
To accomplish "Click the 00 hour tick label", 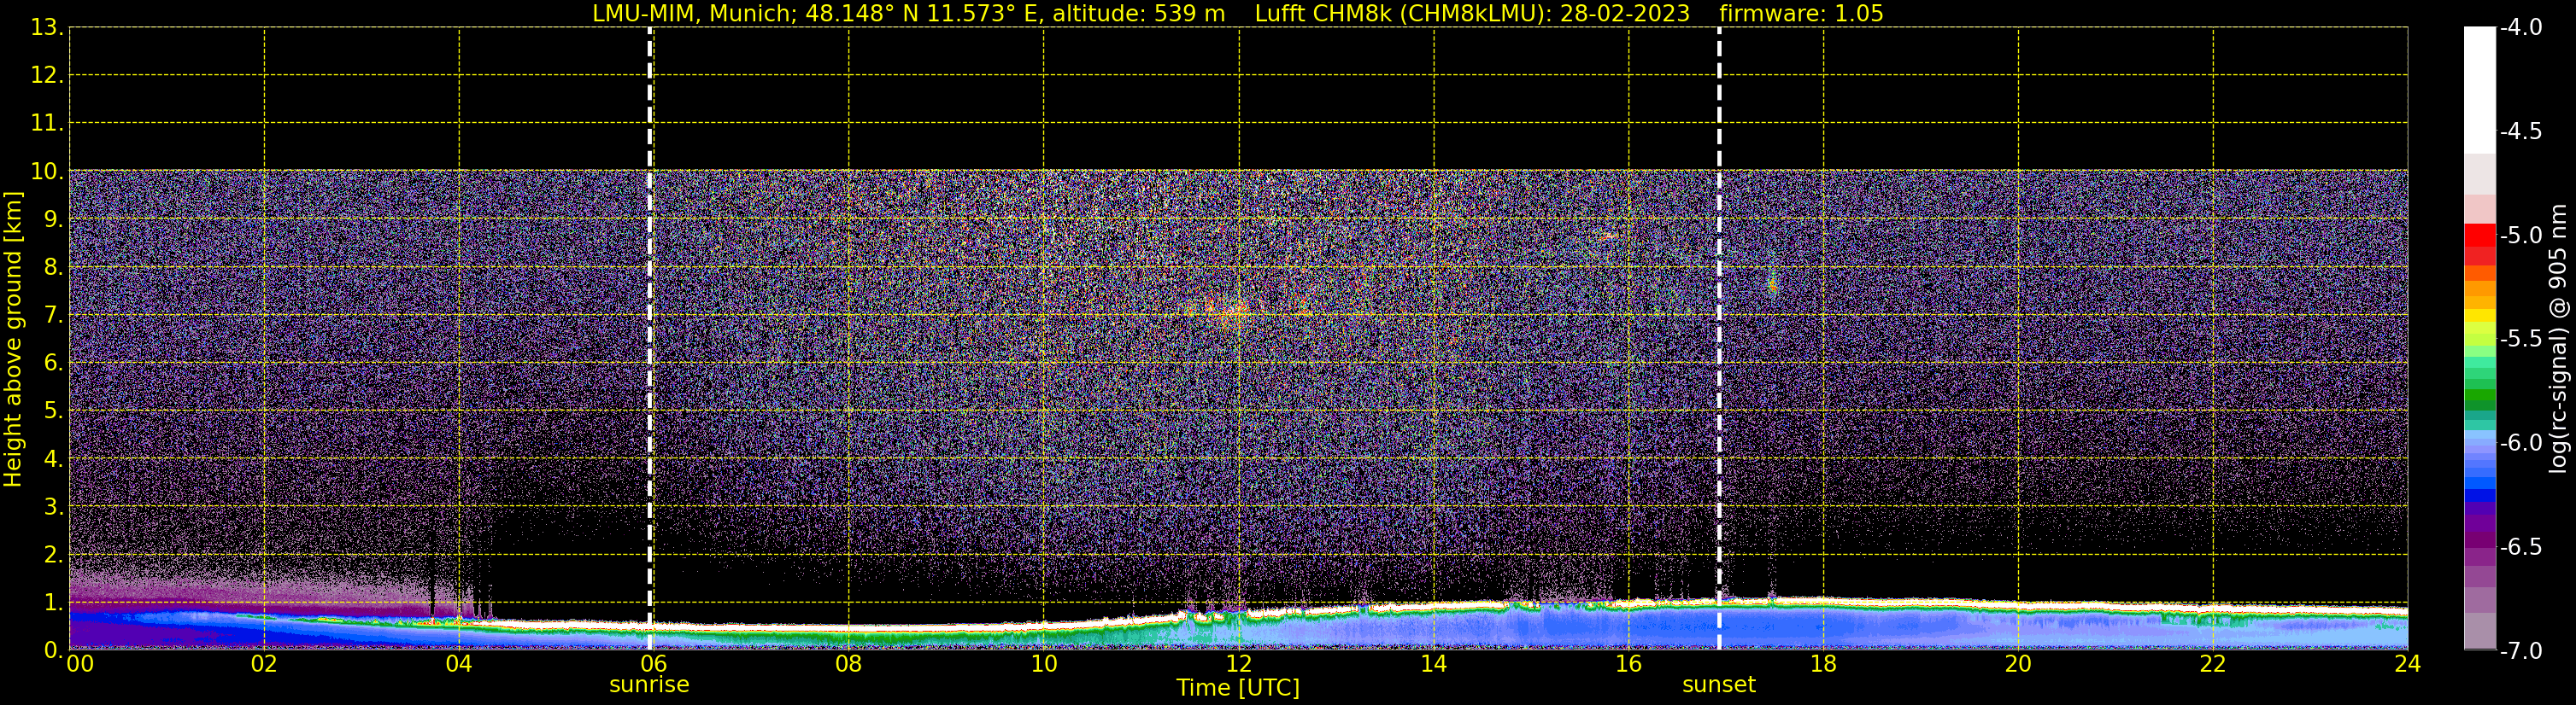I will (x=79, y=664).
